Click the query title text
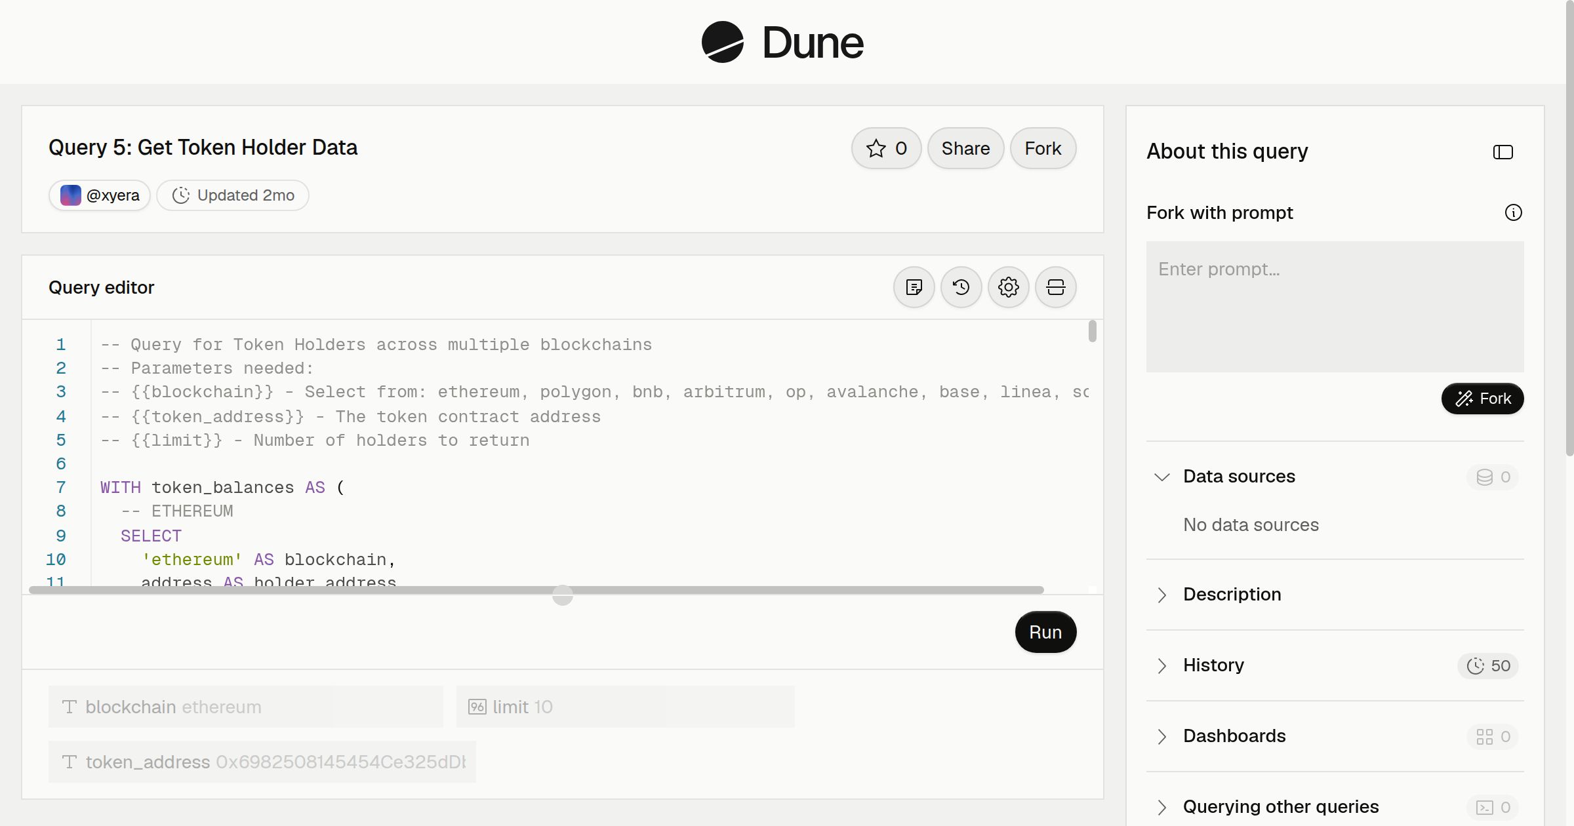The height and width of the screenshot is (826, 1574). pyautogui.click(x=203, y=147)
